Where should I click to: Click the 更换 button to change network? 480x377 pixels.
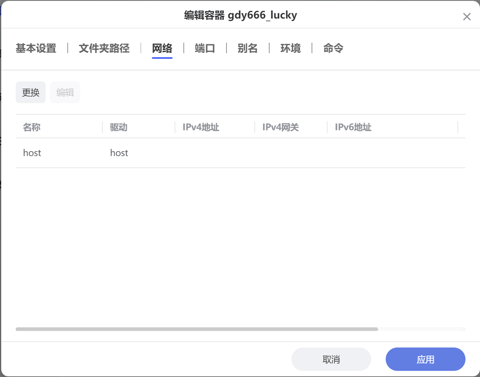tap(30, 92)
